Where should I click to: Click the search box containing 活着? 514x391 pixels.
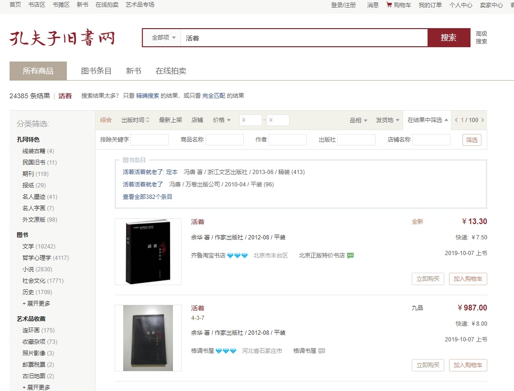(x=304, y=38)
